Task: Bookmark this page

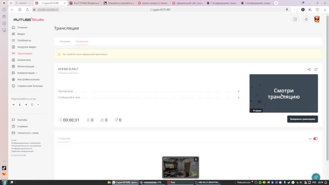Action: 287,10
